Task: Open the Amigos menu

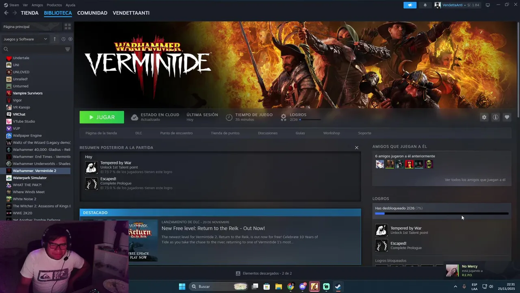Action: point(37,5)
